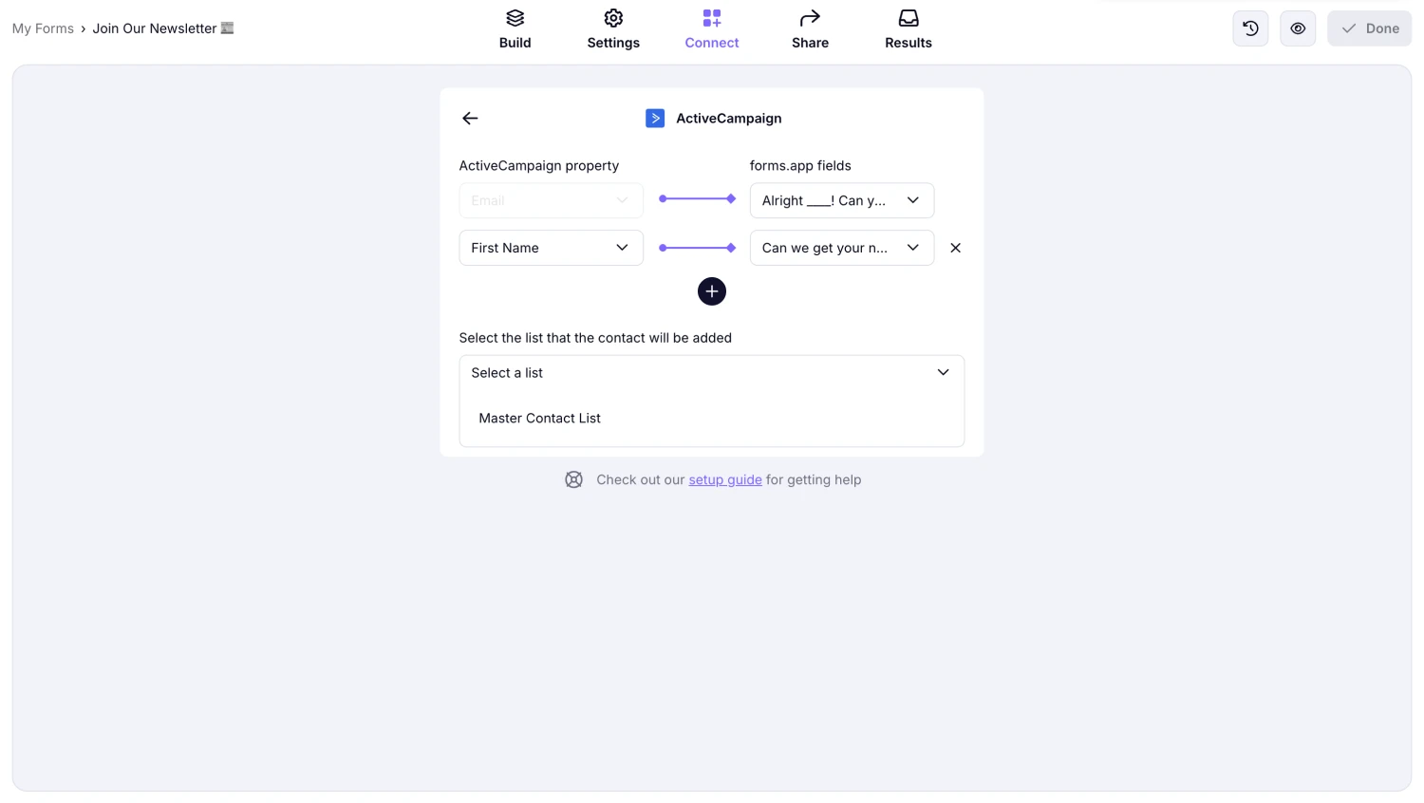Open the form Settings gear
This screenshot has width=1424, height=803.
[612, 28]
